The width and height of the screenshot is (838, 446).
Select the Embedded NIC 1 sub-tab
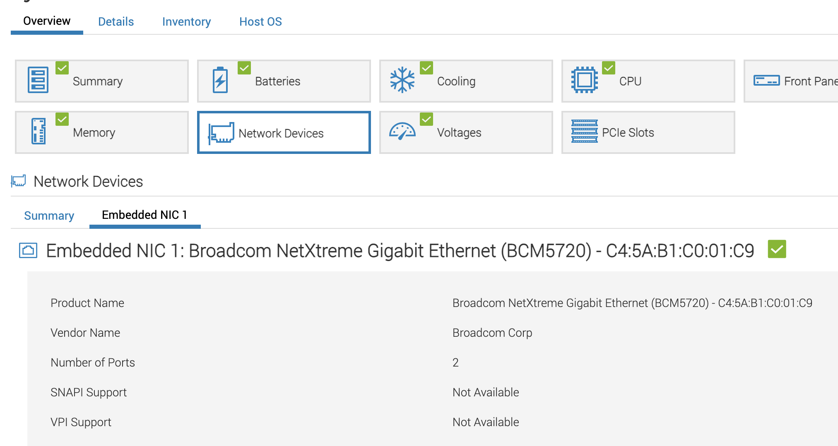[144, 215]
